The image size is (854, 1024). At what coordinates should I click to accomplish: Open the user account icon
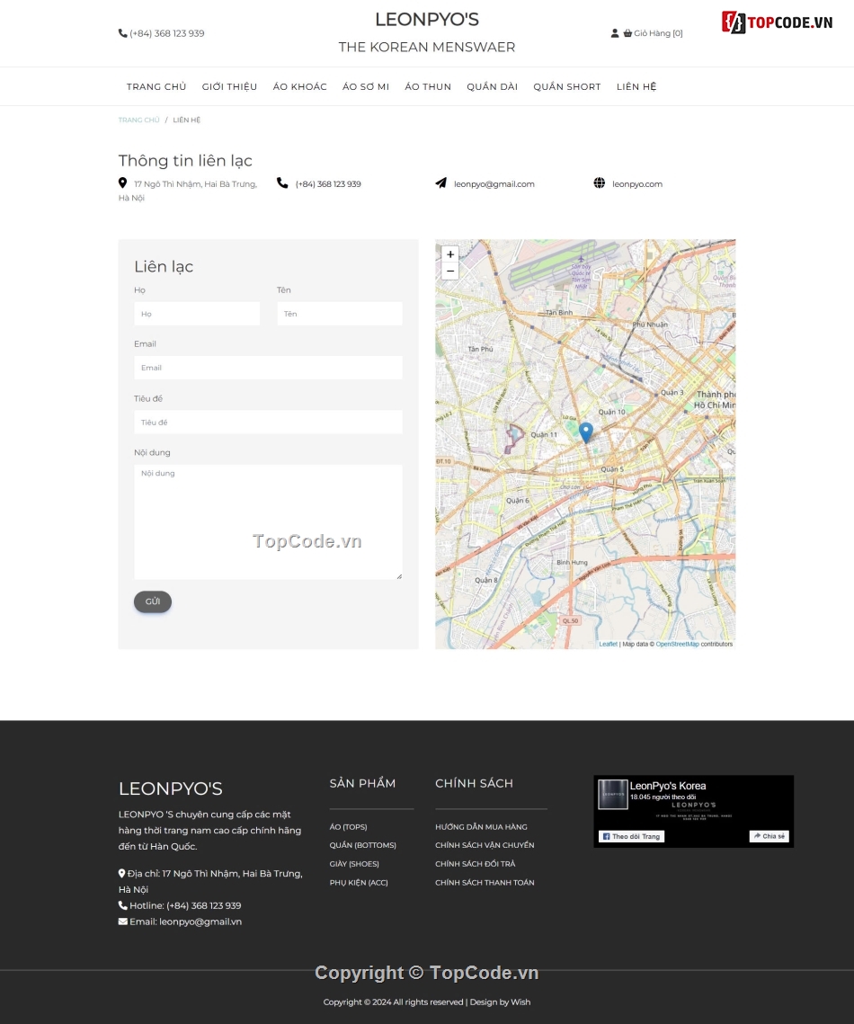pos(614,33)
